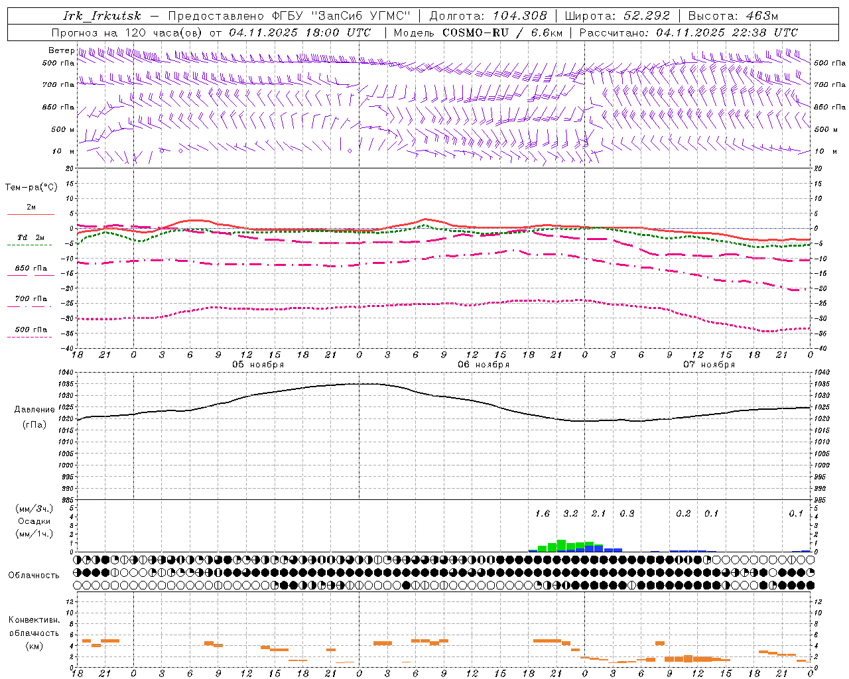The width and height of the screenshot is (849, 679).
Task: Click the Облачность cloud cover label
Action: pyautogui.click(x=34, y=576)
